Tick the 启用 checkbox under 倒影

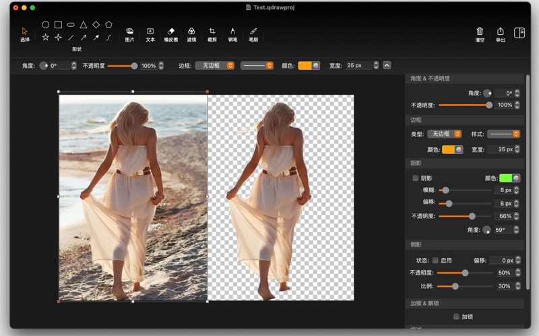point(435,260)
